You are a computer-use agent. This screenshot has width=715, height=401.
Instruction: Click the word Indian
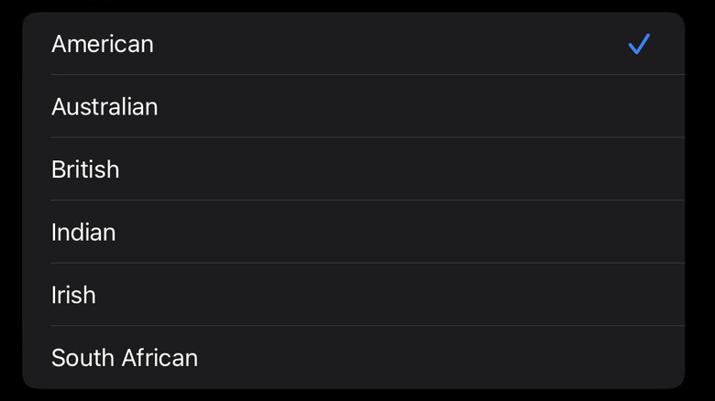(x=83, y=233)
